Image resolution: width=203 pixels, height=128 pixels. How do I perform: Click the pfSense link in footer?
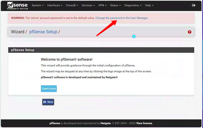tap(54, 123)
